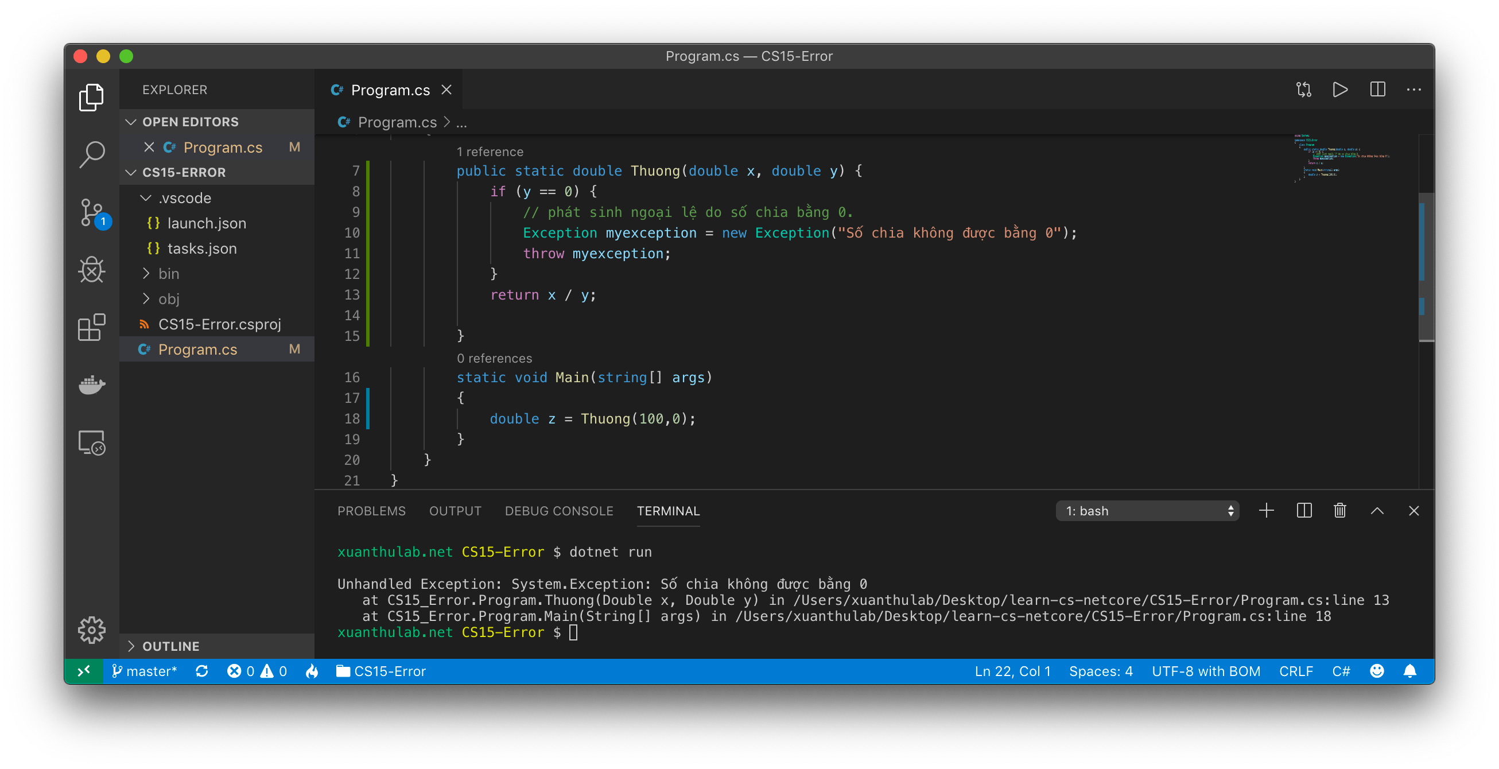Click the master* git branch in status bar

[144, 671]
